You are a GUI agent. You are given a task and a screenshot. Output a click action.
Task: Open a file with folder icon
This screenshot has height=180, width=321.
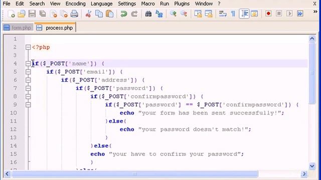[x=21, y=14]
